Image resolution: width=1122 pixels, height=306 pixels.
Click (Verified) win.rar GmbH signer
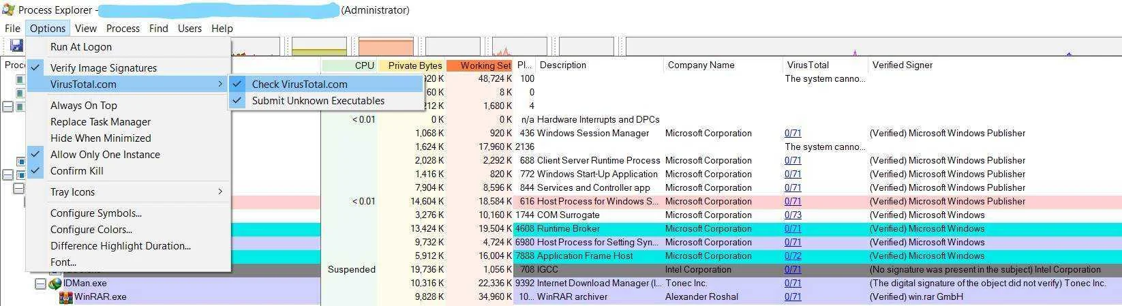pos(916,296)
